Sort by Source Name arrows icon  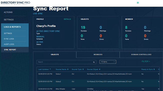[x=68, y=69]
